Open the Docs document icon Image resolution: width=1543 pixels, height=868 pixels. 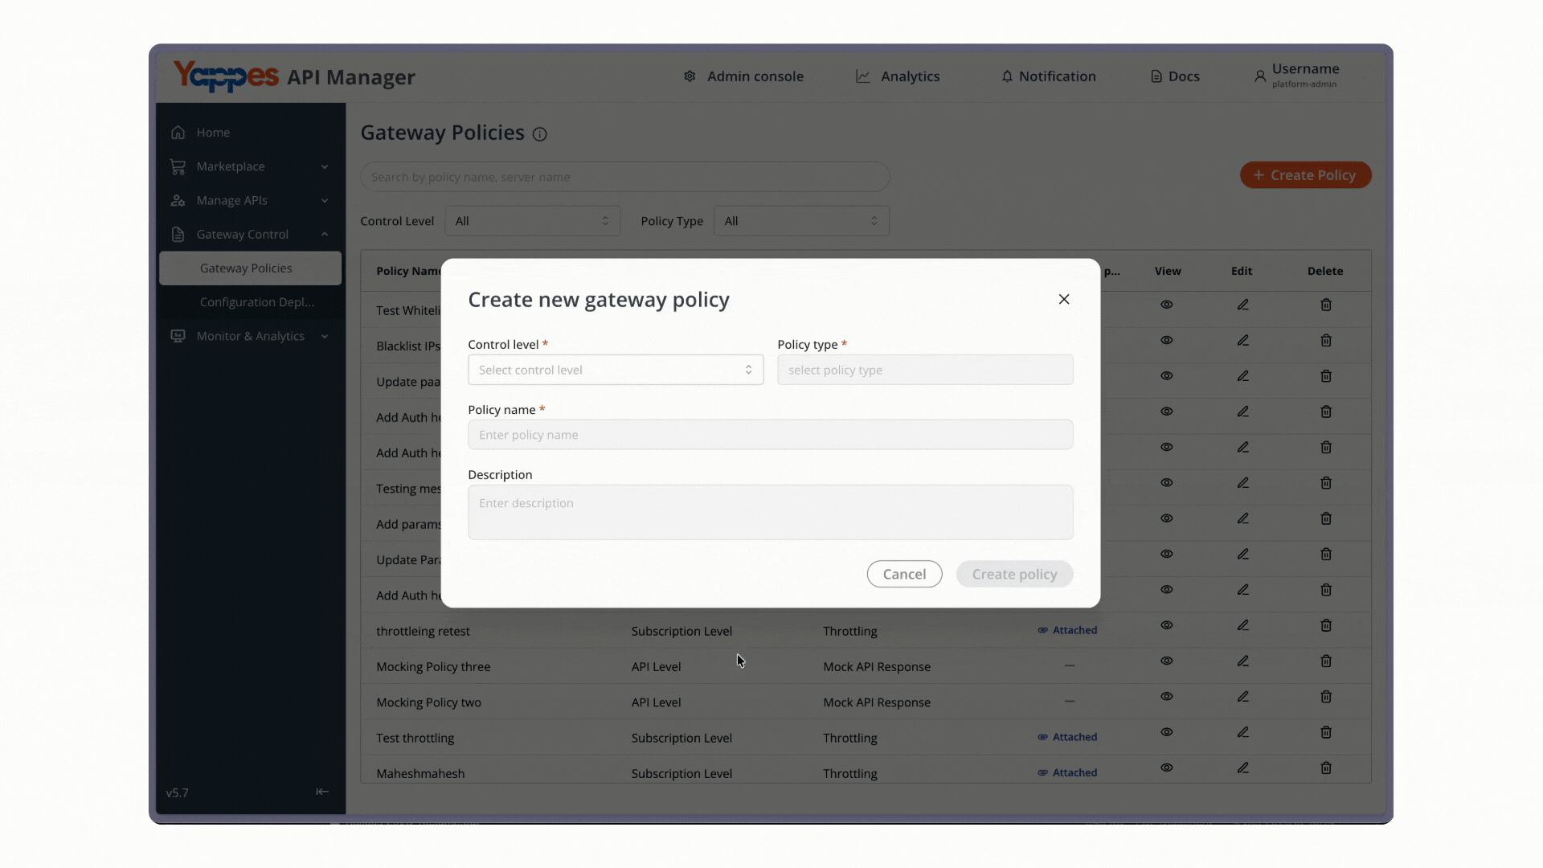[x=1156, y=76]
